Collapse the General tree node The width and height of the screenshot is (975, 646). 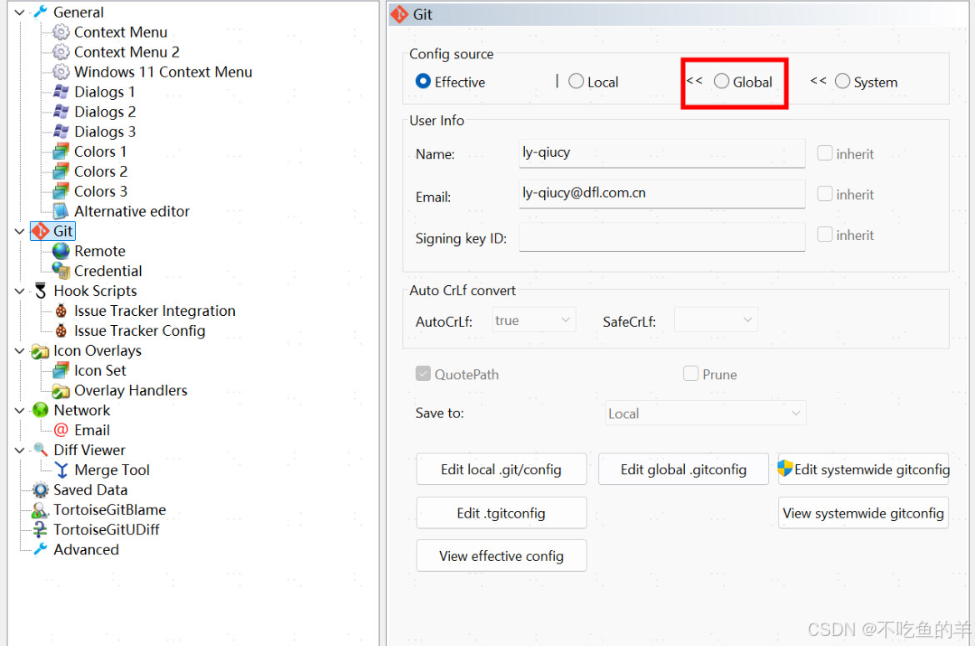(19, 12)
